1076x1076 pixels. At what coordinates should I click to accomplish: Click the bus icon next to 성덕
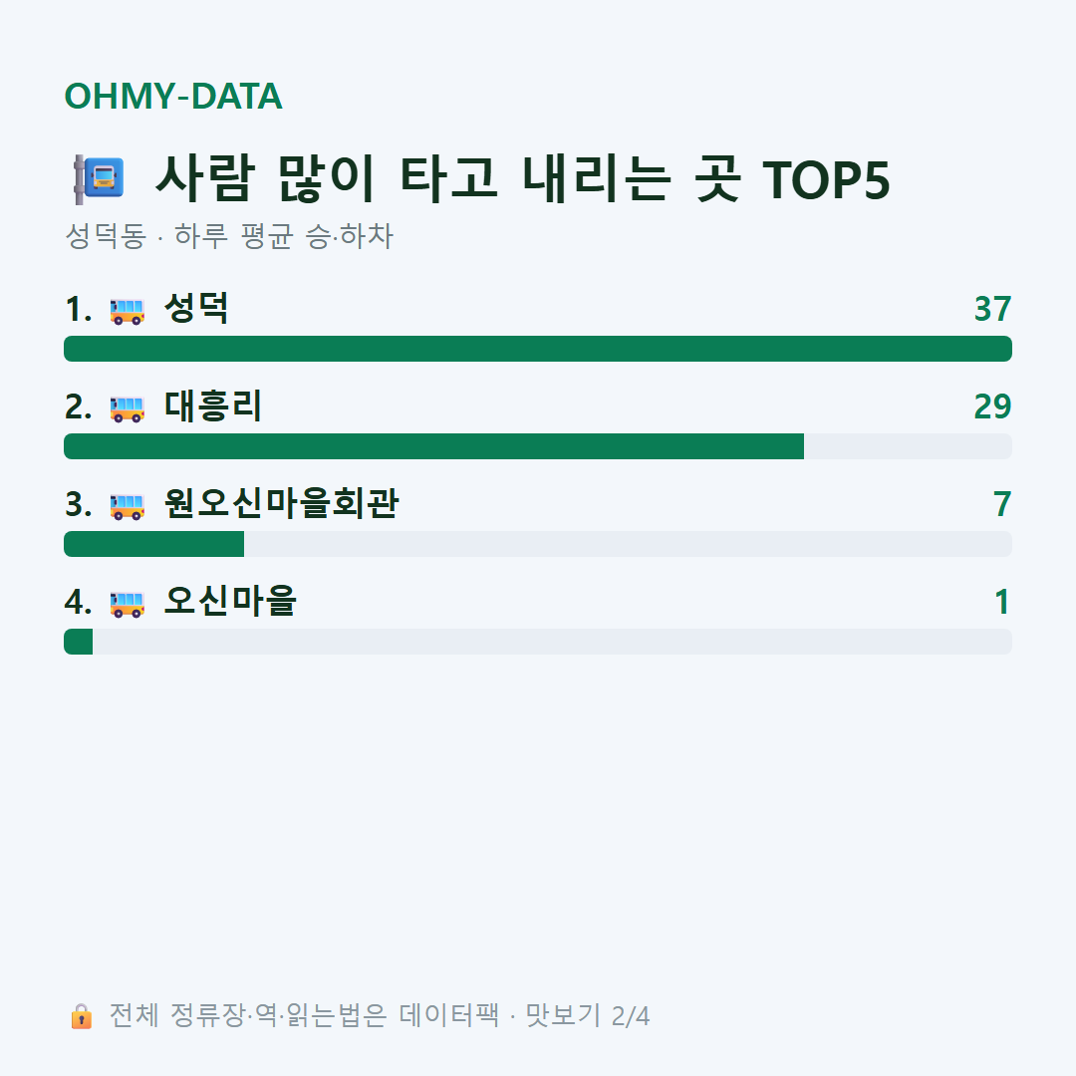click(x=127, y=311)
